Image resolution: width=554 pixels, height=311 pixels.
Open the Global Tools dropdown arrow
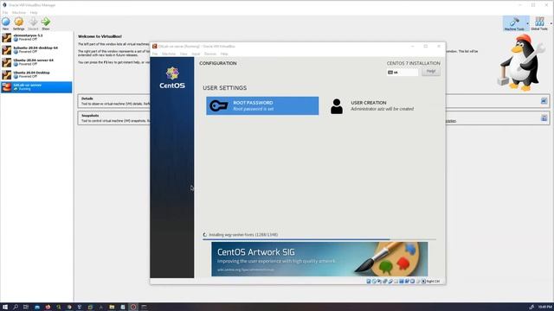click(551, 23)
